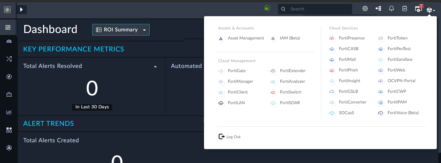Click the FortiConverter cloud icon
Screen dimensions: 441x163
pos(332,103)
